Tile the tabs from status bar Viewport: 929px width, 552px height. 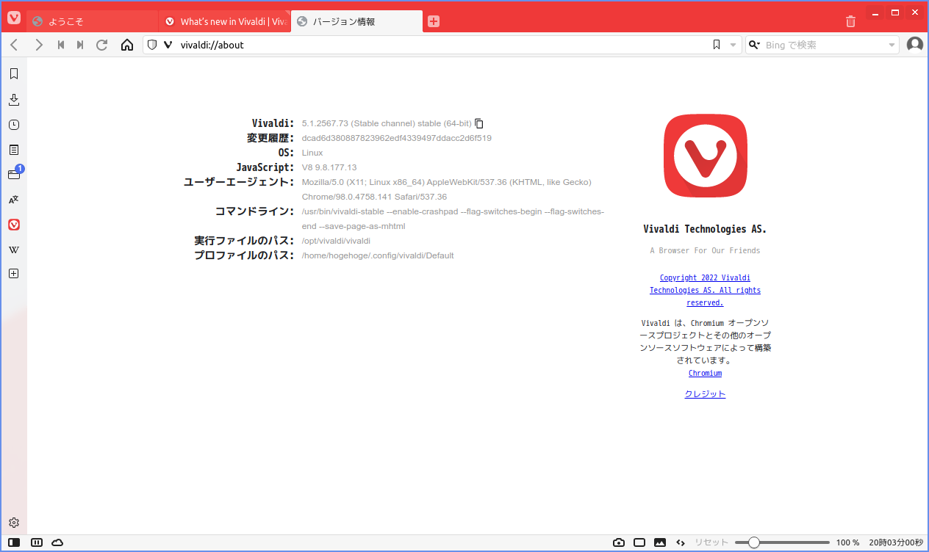(37, 542)
